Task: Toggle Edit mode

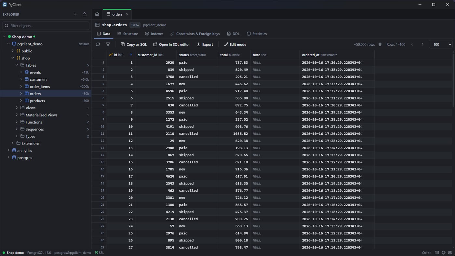Action: pos(235,44)
